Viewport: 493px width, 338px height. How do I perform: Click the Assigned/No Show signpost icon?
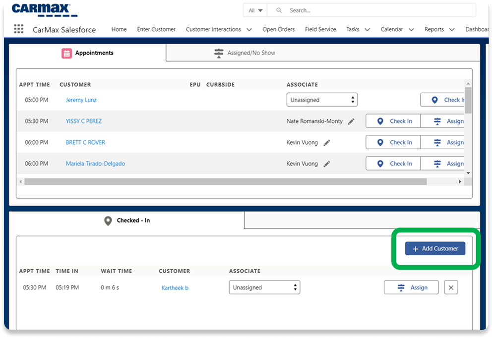(x=219, y=53)
